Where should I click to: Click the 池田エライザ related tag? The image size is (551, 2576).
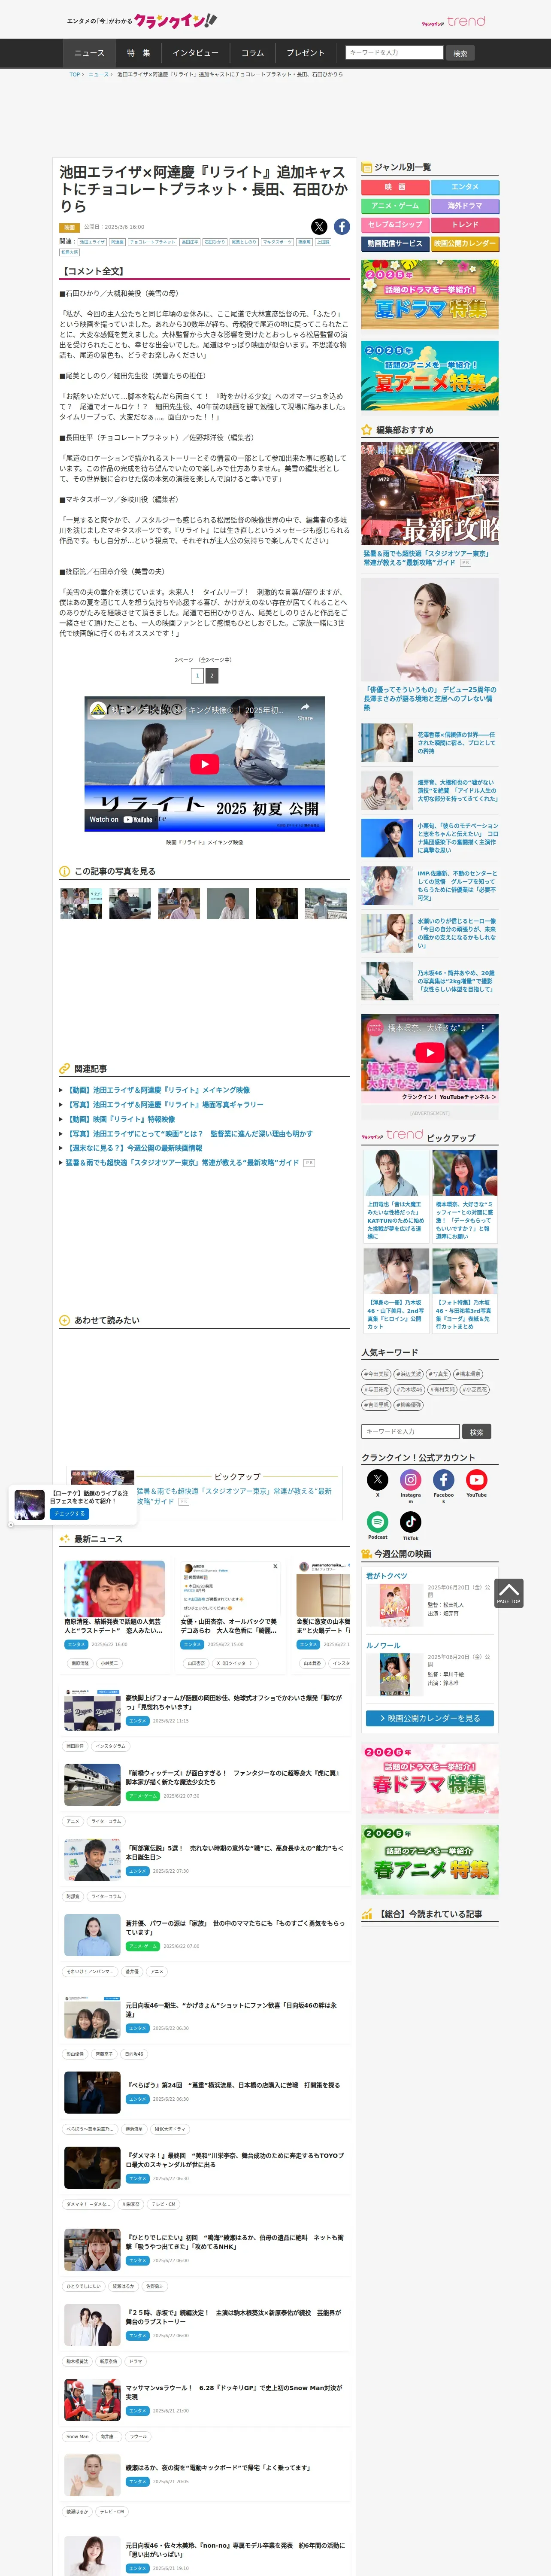coord(92,242)
